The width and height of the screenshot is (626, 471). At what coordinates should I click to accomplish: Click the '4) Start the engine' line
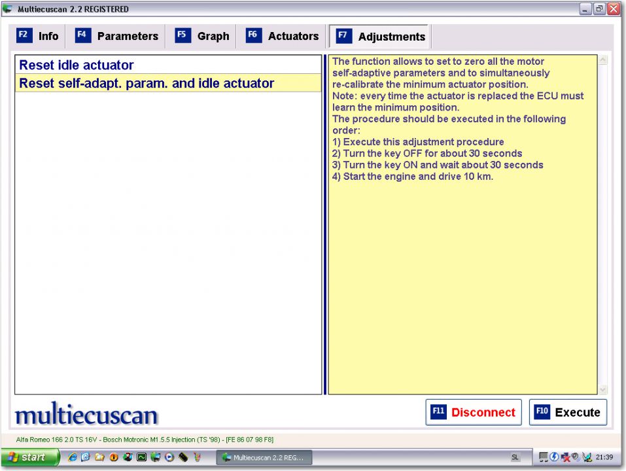[413, 177]
